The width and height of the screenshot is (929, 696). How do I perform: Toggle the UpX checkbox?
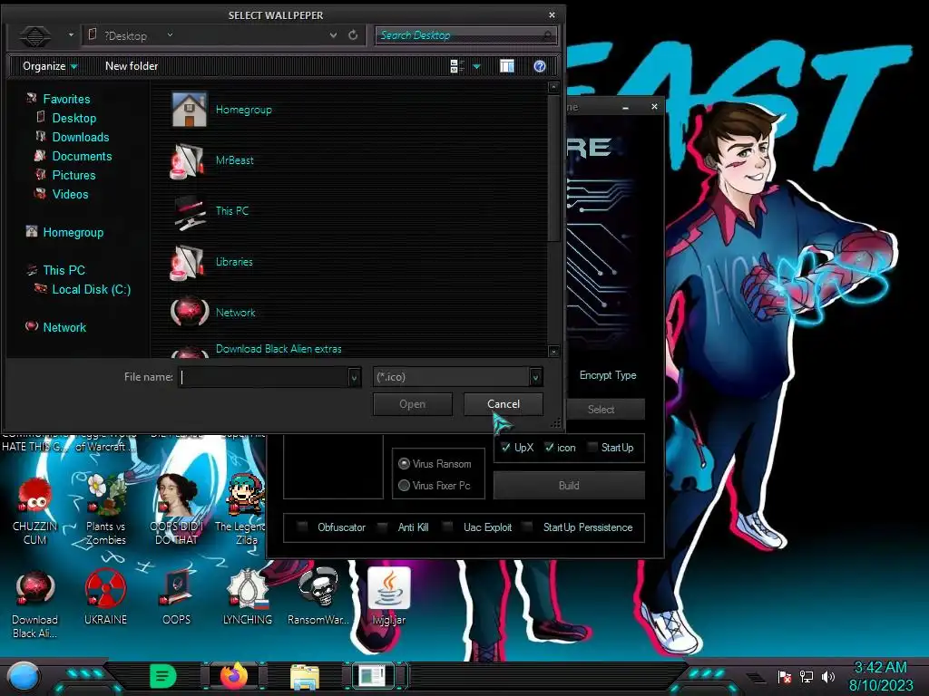click(505, 448)
